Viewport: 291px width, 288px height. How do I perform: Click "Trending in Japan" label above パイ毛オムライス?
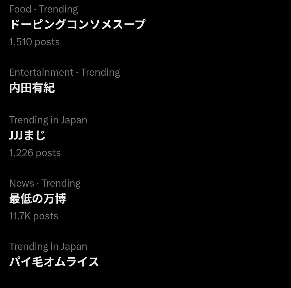click(48, 247)
